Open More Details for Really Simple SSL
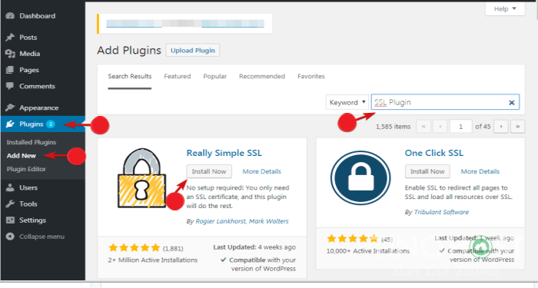This screenshot has height=288, width=538. (262, 171)
